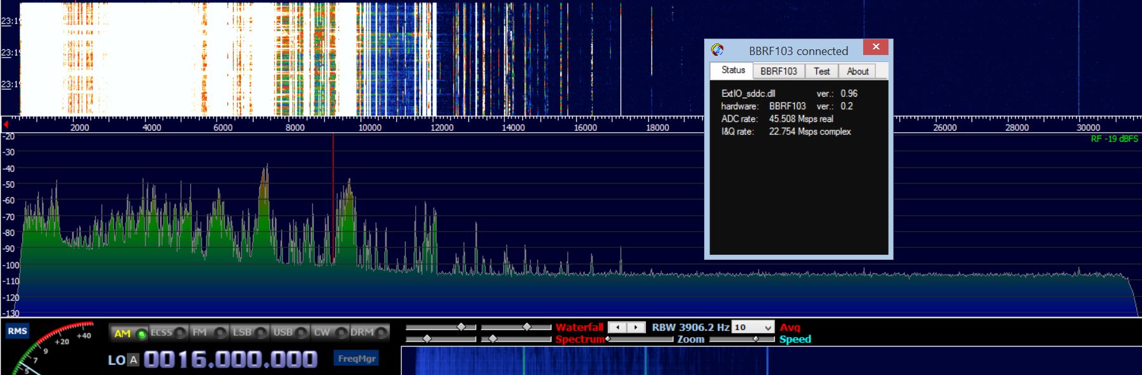Open the RBW averaging dropdown showing 10
Image resolution: width=1142 pixels, height=375 pixels.
753,327
